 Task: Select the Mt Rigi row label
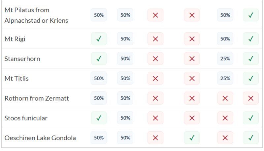click(15, 39)
